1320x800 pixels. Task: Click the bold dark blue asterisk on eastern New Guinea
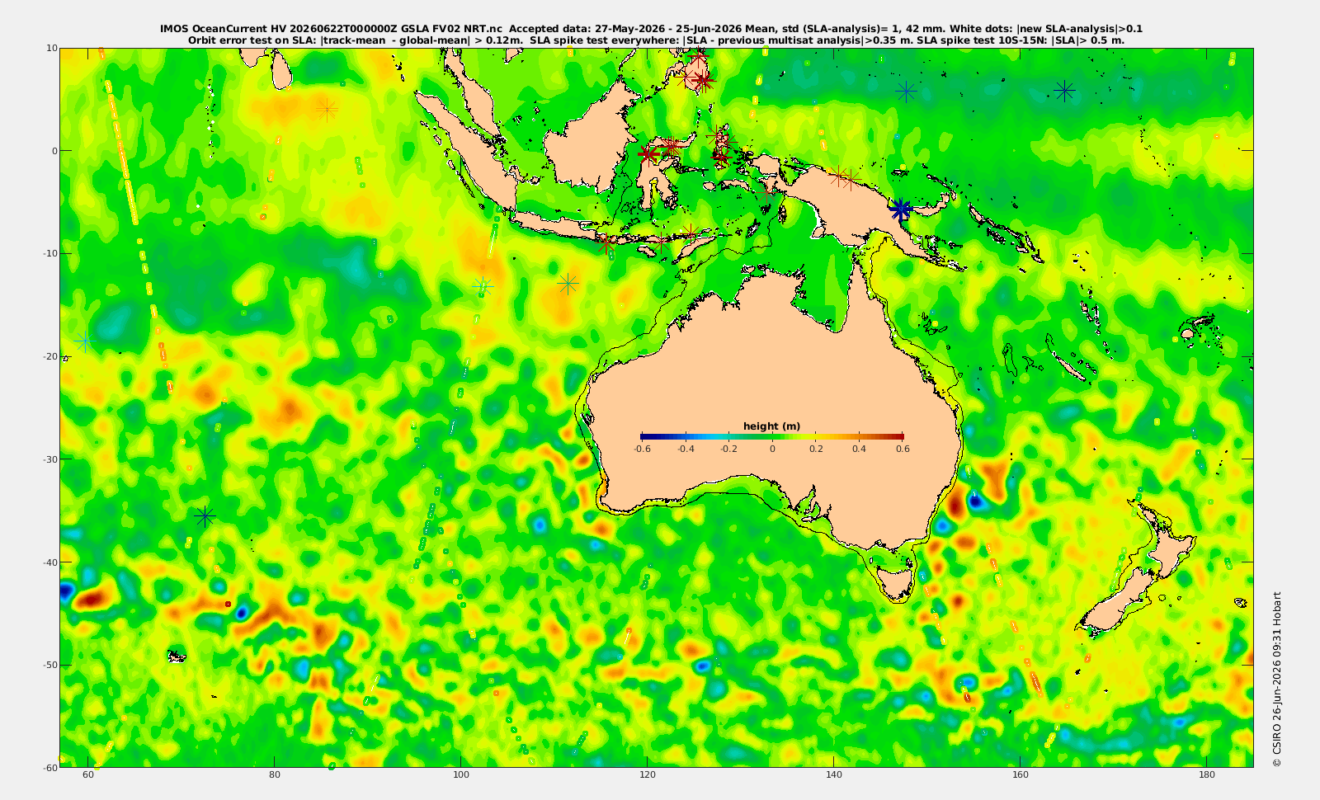[x=901, y=209]
